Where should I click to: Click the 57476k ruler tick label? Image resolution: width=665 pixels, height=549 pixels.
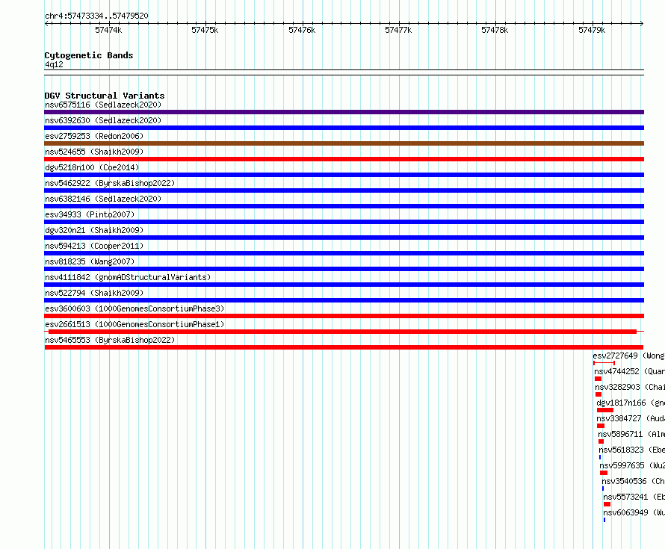(302, 30)
